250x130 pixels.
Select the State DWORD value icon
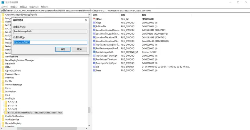[94, 70]
